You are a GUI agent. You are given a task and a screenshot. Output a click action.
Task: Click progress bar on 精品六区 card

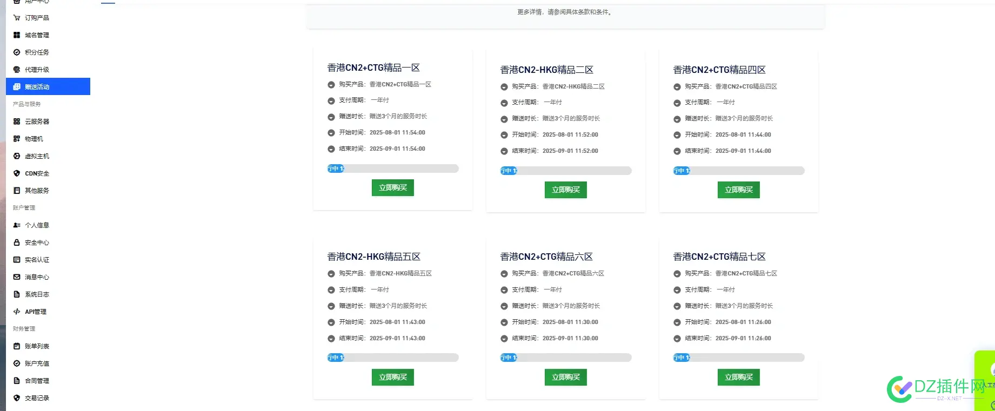click(x=566, y=358)
